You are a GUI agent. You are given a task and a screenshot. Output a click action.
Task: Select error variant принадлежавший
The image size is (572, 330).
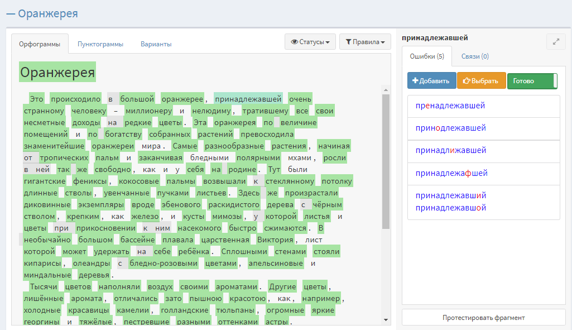[x=451, y=195]
